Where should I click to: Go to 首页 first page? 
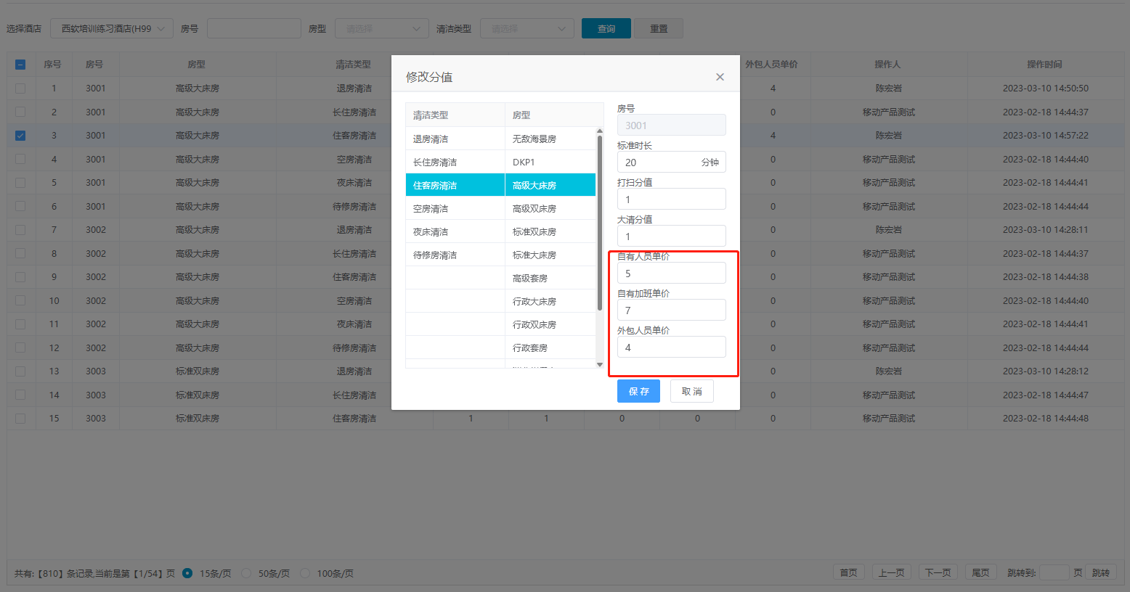pos(848,573)
